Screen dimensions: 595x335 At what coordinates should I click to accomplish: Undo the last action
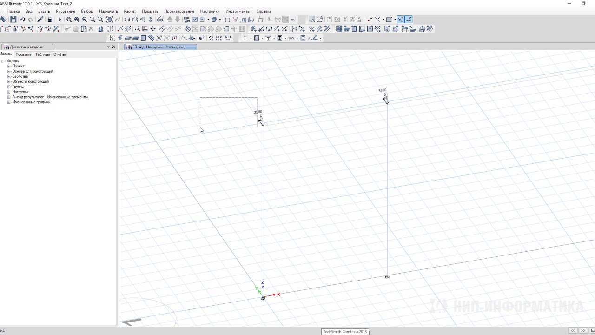(22, 20)
